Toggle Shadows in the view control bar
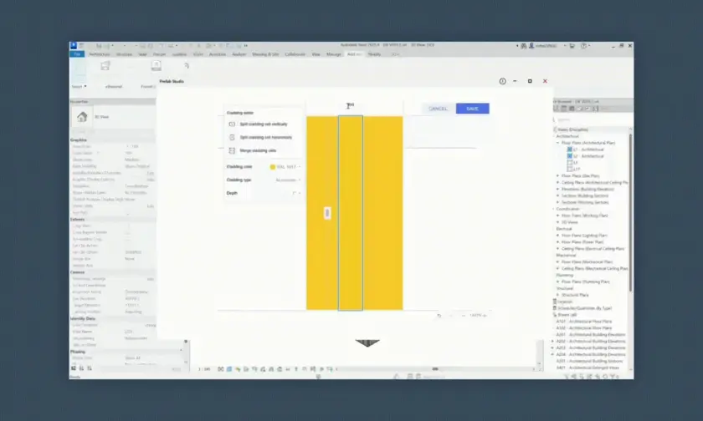The width and height of the screenshot is (703, 421). 246,369
